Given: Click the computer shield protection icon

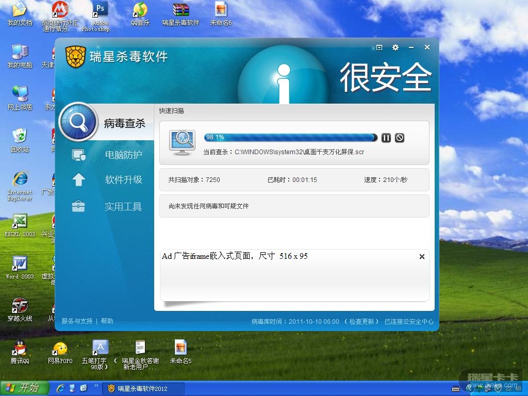Looking at the screenshot, I should pyautogui.click(x=79, y=155).
